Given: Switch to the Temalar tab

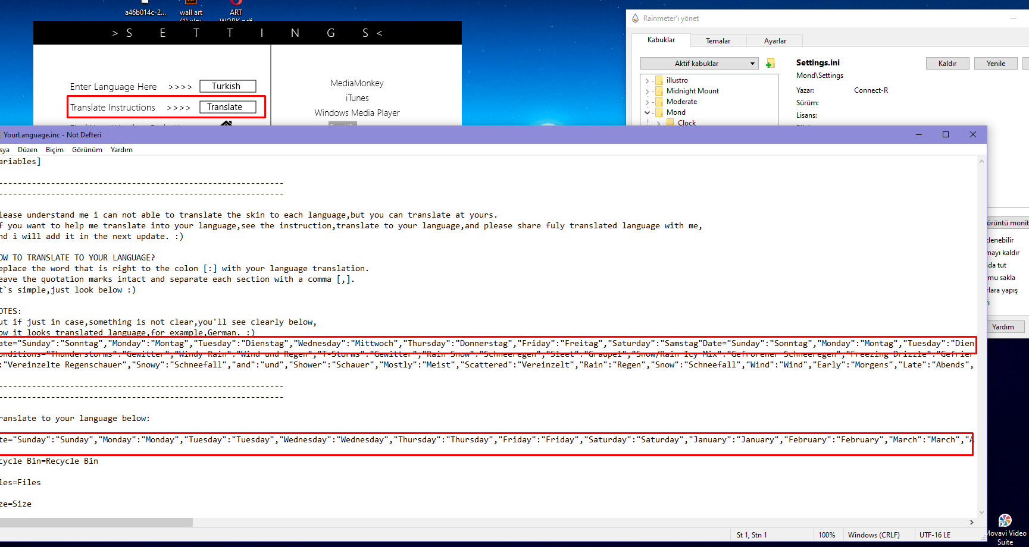Looking at the screenshot, I should [718, 41].
